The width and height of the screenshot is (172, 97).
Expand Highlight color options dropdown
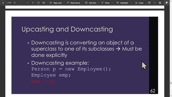[x=131, y=3]
